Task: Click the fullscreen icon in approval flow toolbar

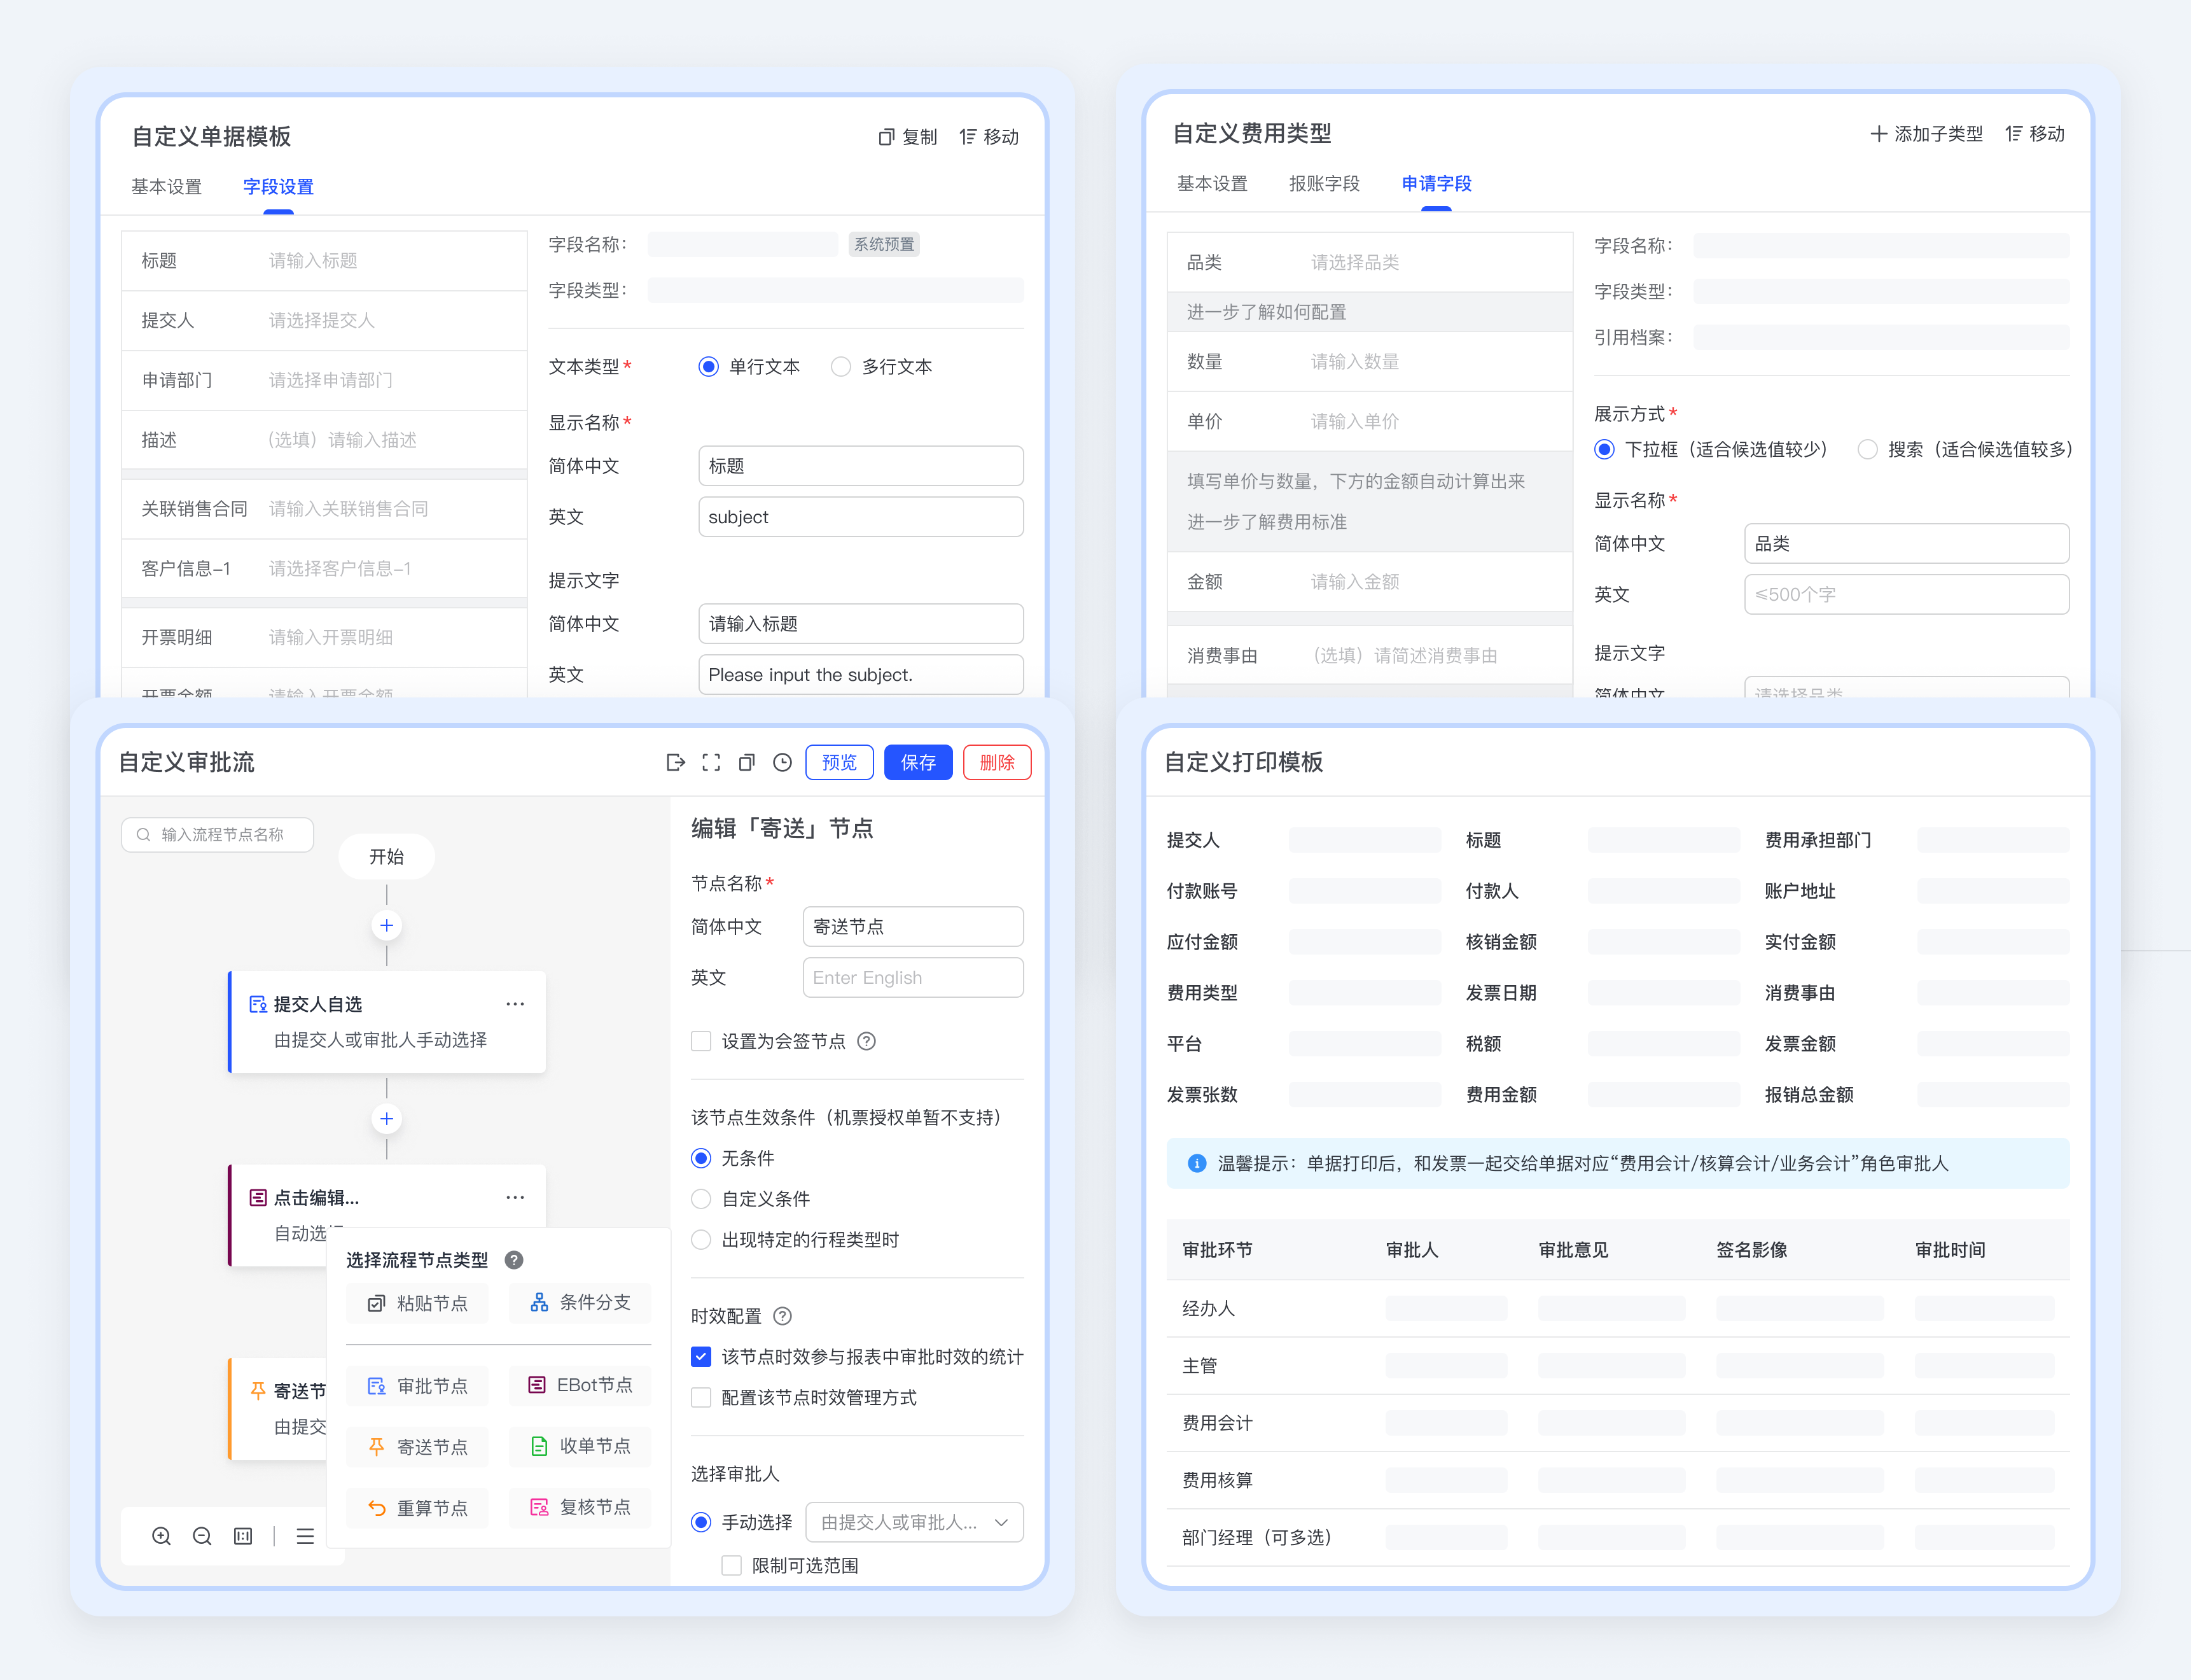Action: click(711, 762)
